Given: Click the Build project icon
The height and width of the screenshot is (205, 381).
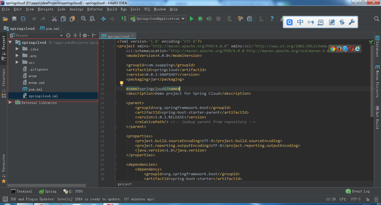Looking at the screenshot, I should (124, 19).
